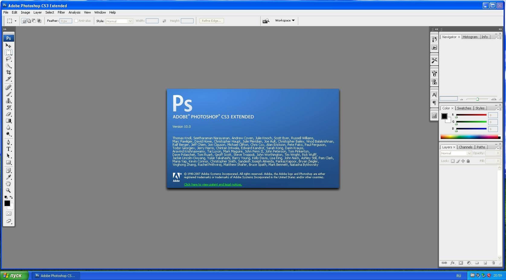The height and width of the screenshot is (280, 506).
Task: Select the Slice tool
Action: [x=8, y=79]
